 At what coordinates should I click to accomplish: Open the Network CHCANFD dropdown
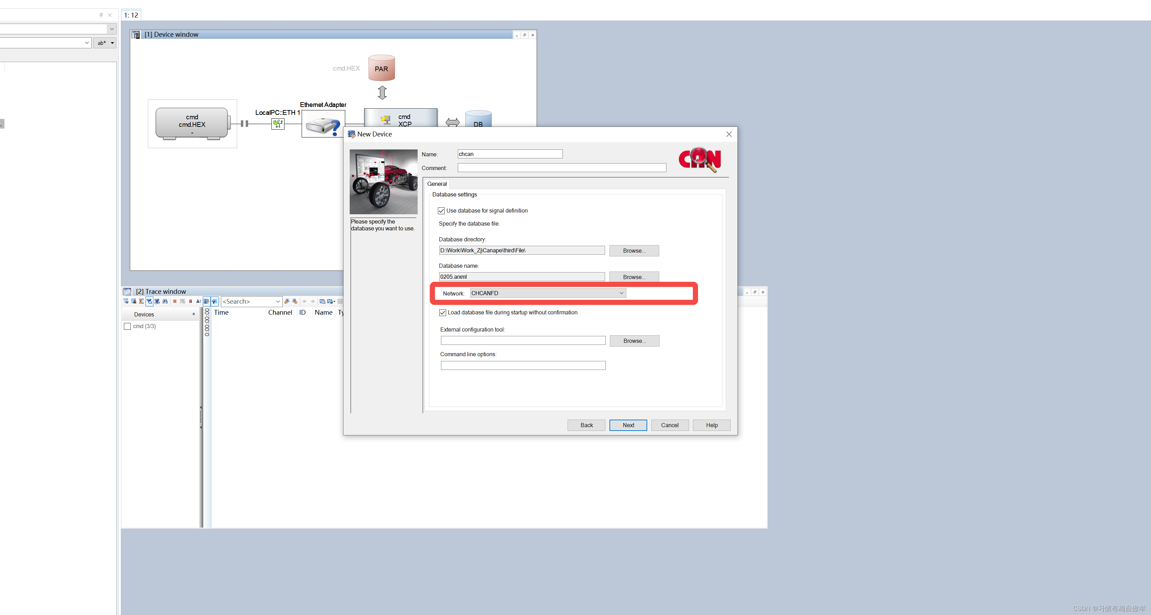coord(621,293)
